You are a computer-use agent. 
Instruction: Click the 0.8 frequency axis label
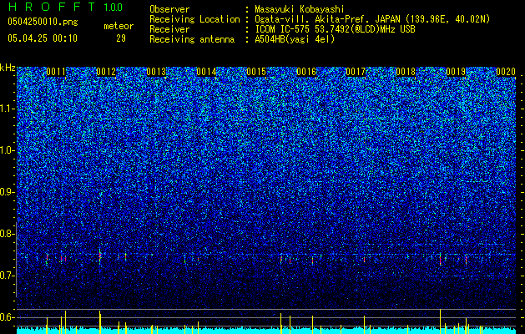tap(8, 234)
